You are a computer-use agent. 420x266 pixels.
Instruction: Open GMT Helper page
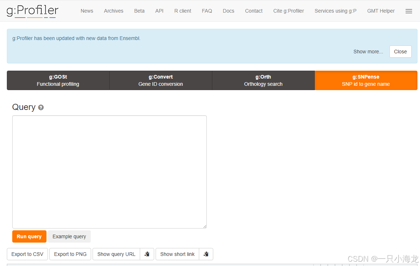click(x=381, y=11)
